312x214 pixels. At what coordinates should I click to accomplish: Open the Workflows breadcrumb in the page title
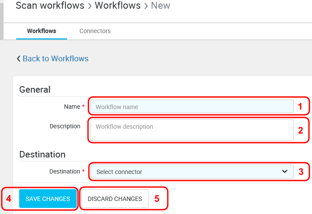(x=118, y=6)
